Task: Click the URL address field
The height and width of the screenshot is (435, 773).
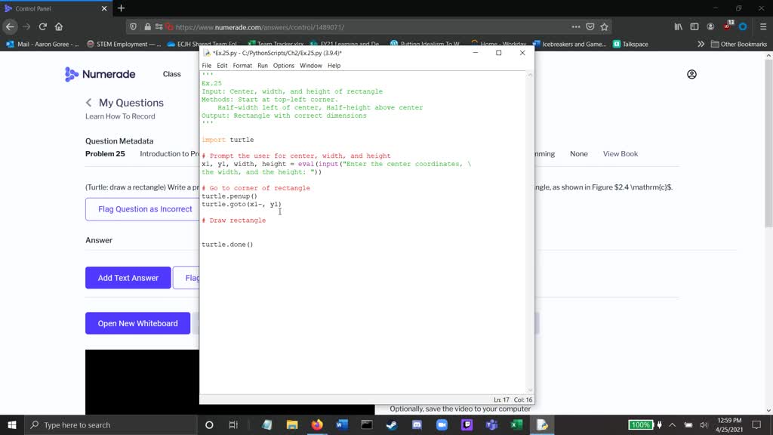Action: [370, 27]
